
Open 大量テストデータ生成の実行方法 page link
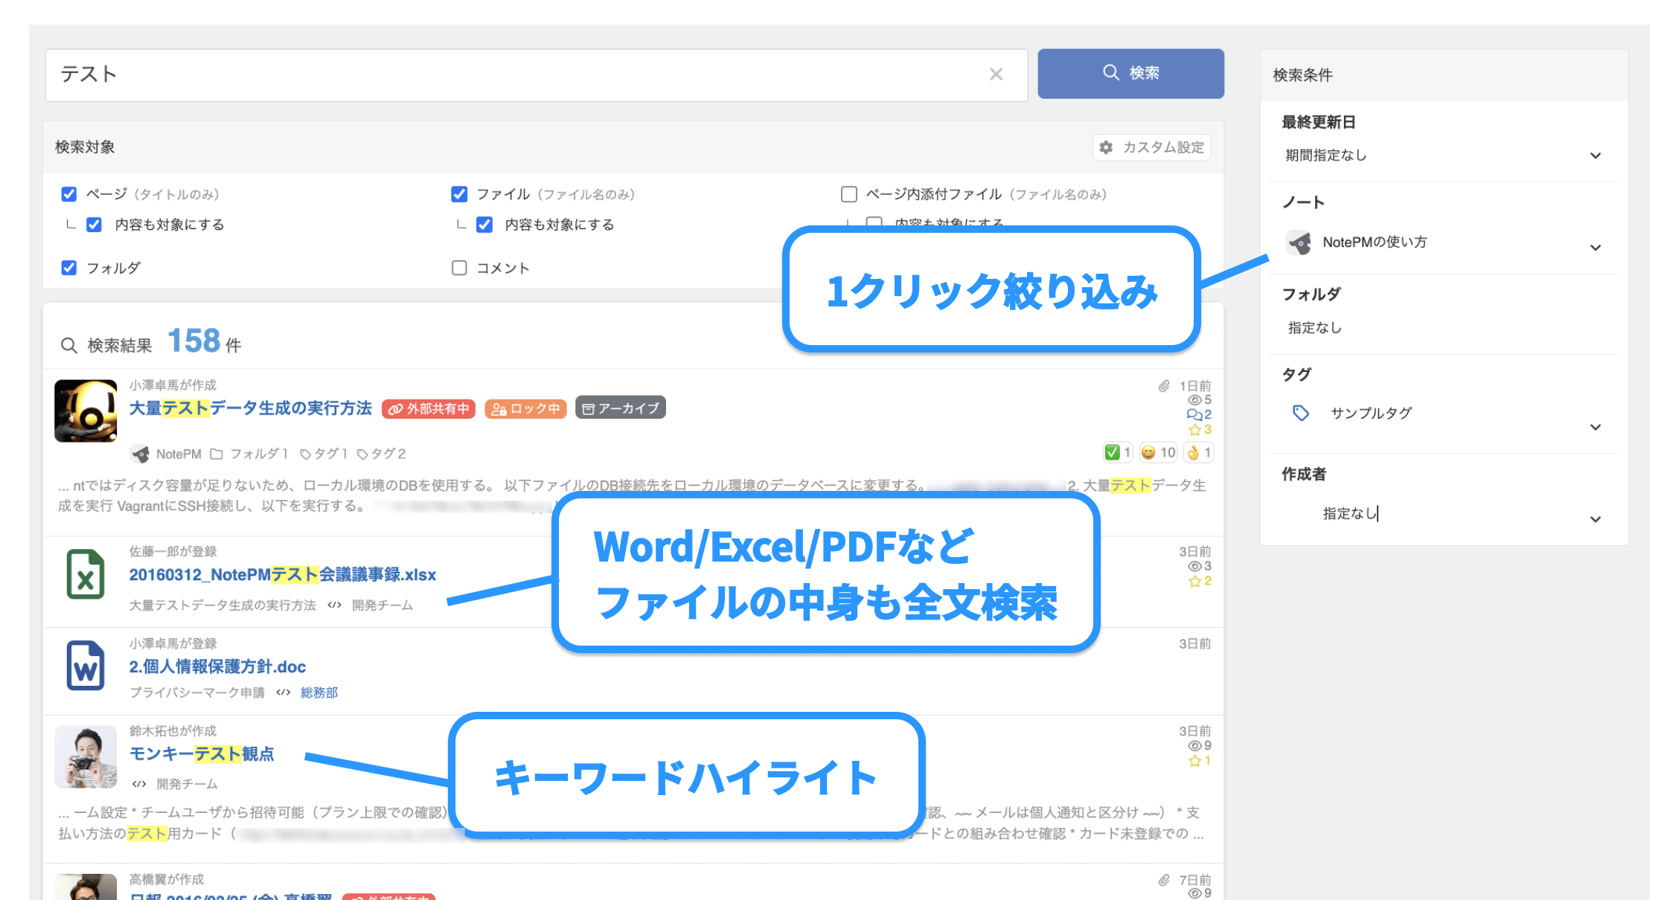coord(250,408)
